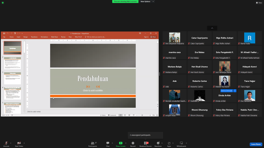Collapse the gallery with the up chevron
Screen dimensions: 264x148
coord(212,28)
